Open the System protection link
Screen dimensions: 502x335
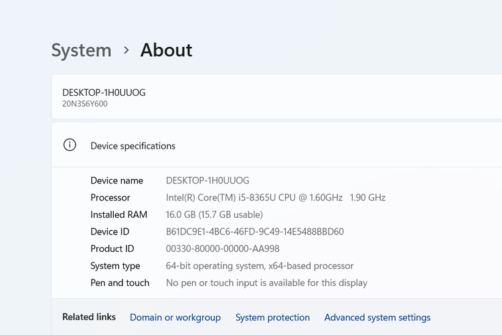tap(272, 318)
